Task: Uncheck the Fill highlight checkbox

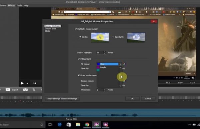Action: [x=79, y=59]
